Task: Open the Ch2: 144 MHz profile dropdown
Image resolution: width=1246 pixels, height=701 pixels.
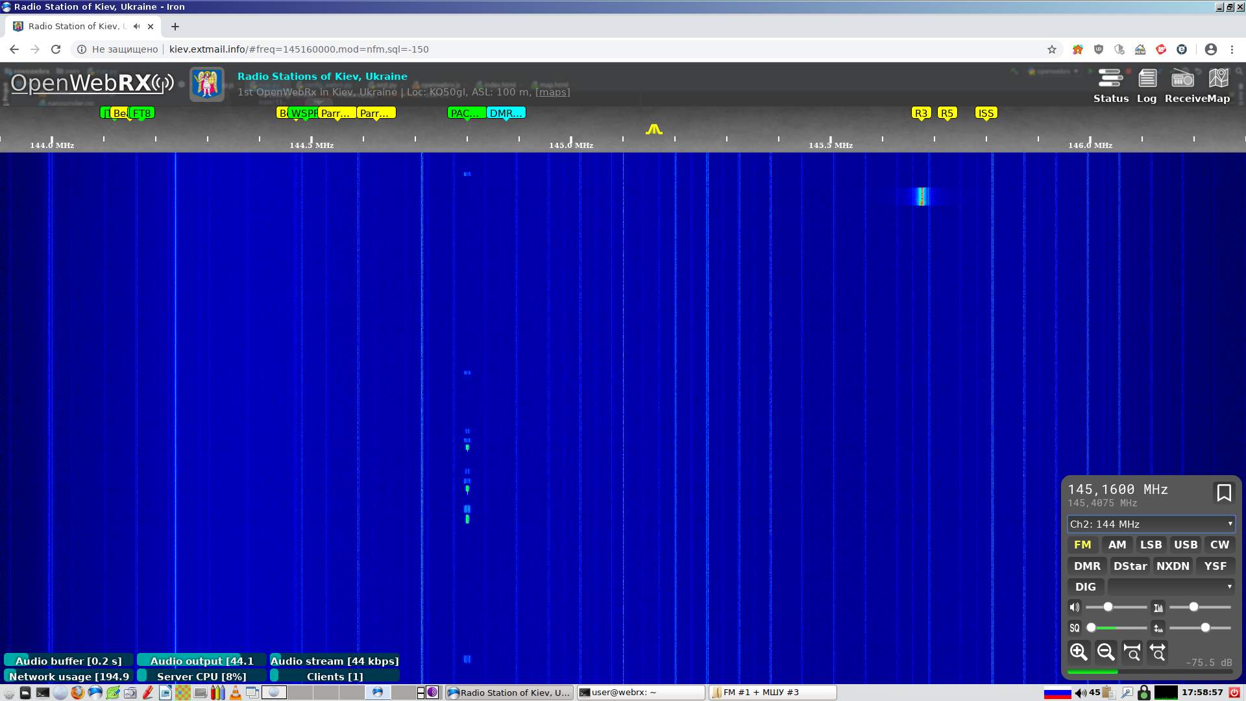Action: [x=1151, y=524]
